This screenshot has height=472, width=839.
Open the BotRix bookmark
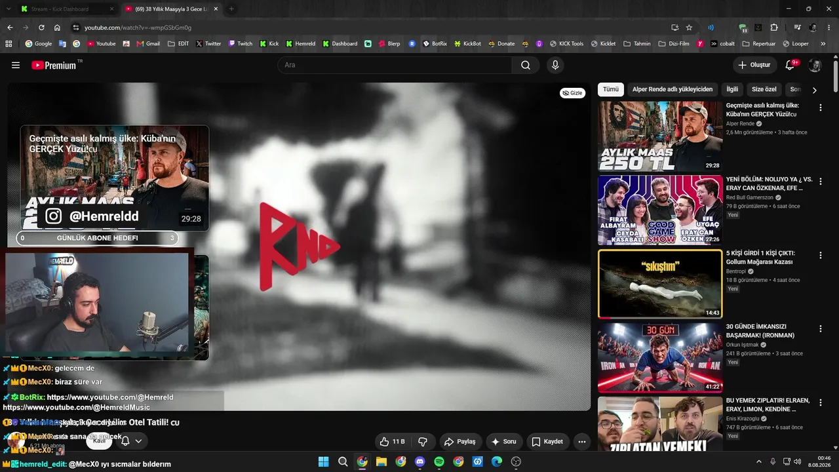[x=435, y=44]
